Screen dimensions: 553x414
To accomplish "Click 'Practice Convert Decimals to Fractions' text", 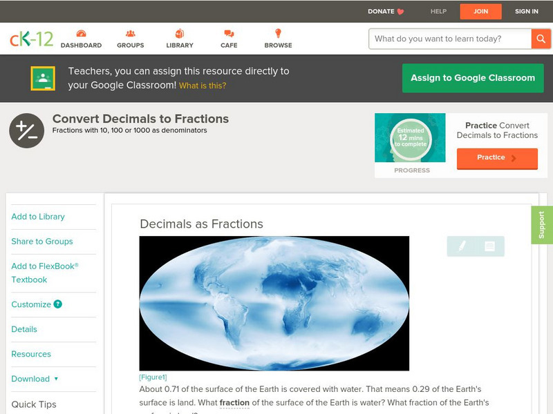I will 497,130.
